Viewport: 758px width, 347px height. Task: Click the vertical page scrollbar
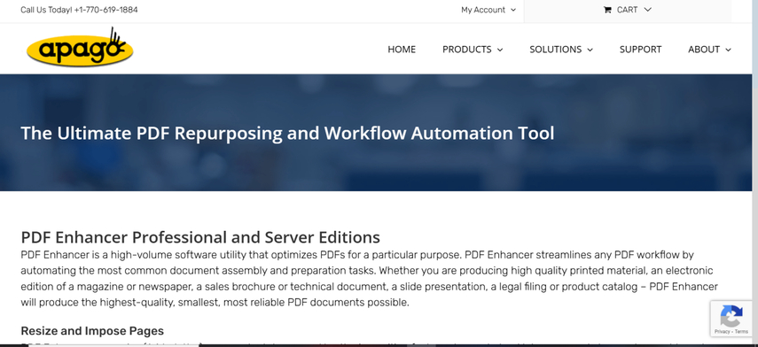[755, 173]
